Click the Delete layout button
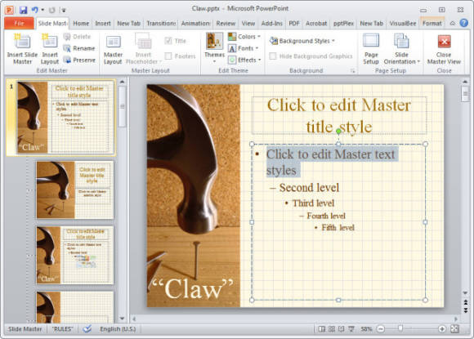Image resolution: width=474 pixels, height=339 pixels. (x=78, y=37)
